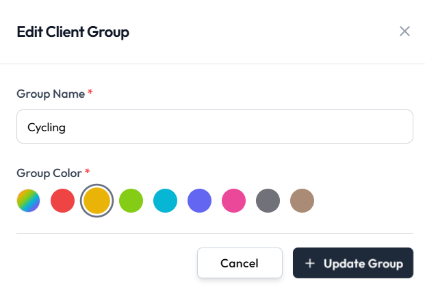
Task: Select the gray group color
Action: tap(268, 200)
